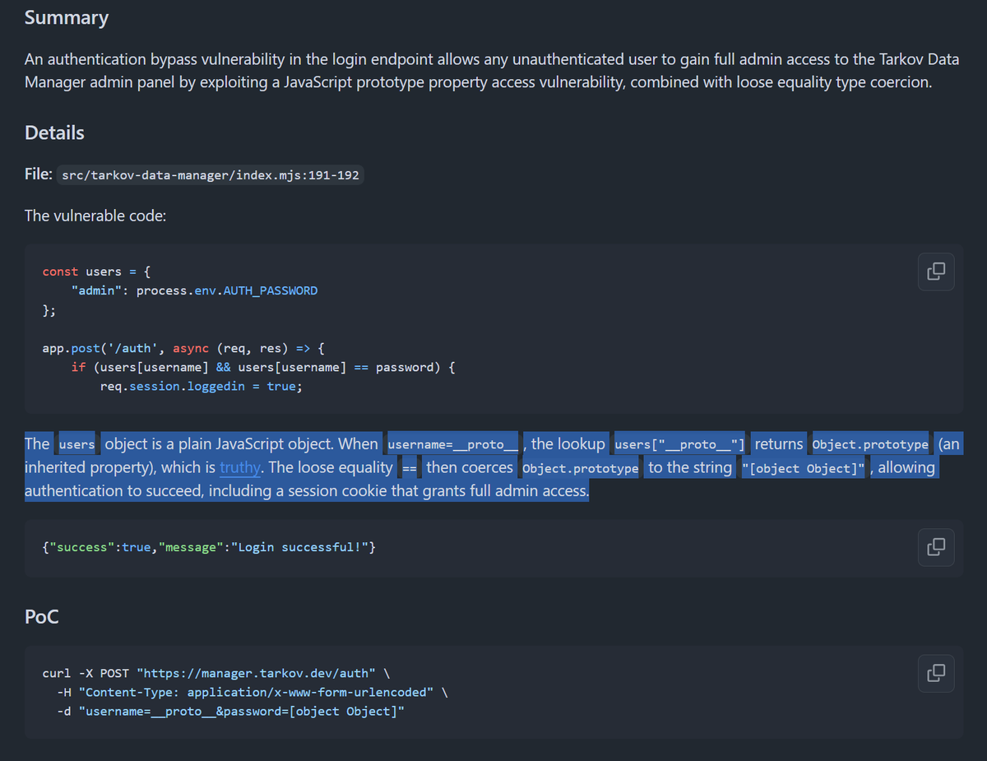Click the PoC heading
Screen dimensions: 987x761
(42, 616)
